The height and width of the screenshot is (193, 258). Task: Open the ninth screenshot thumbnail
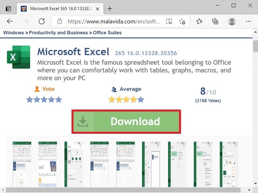(x=229, y=164)
